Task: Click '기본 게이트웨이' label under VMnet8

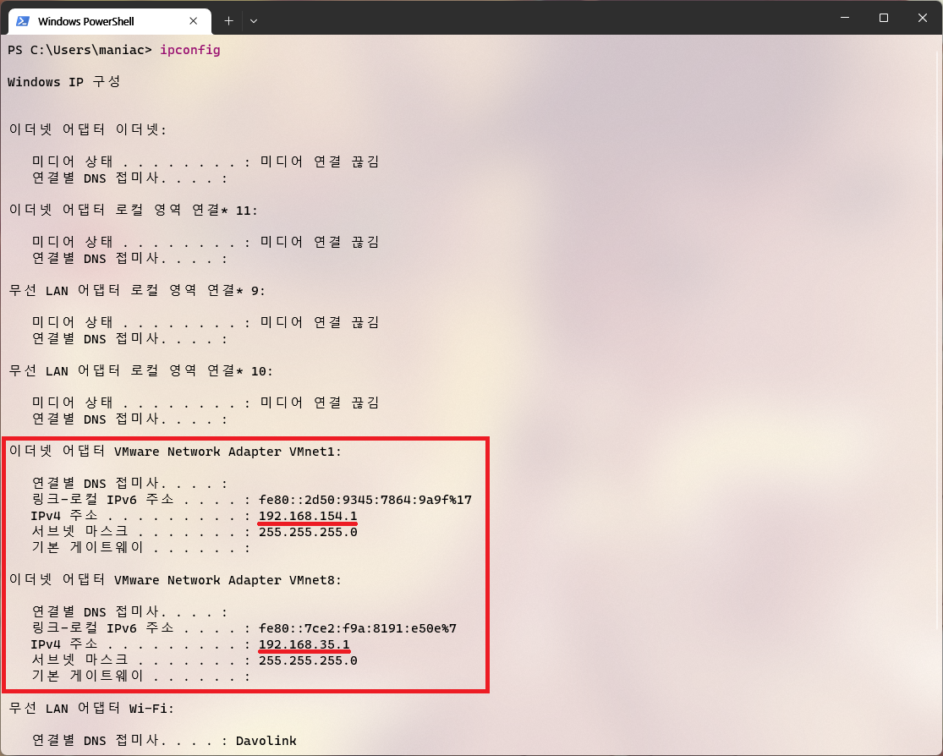Action: [88, 677]
